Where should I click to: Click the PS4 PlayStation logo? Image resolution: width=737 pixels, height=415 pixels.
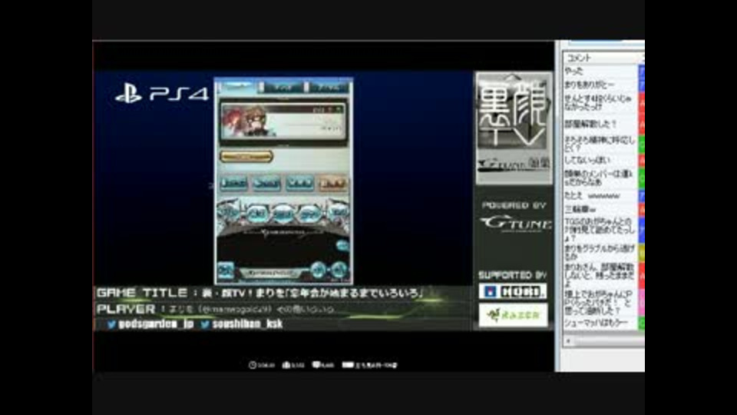tap(162, 93)
